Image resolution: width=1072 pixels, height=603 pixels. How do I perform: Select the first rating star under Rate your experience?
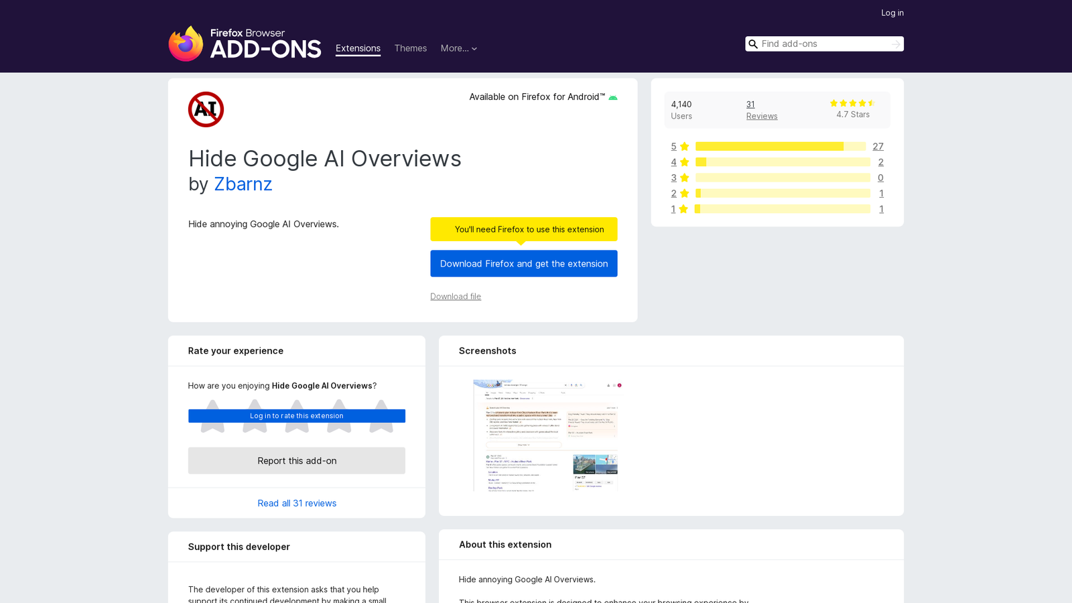pos(212,416)
